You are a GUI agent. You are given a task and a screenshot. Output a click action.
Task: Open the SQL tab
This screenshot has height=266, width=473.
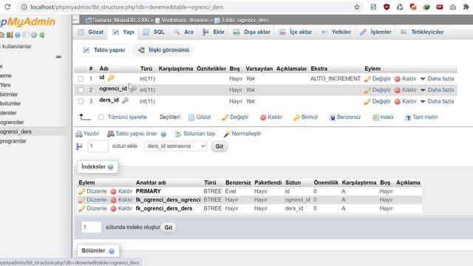tap(154, 32)
